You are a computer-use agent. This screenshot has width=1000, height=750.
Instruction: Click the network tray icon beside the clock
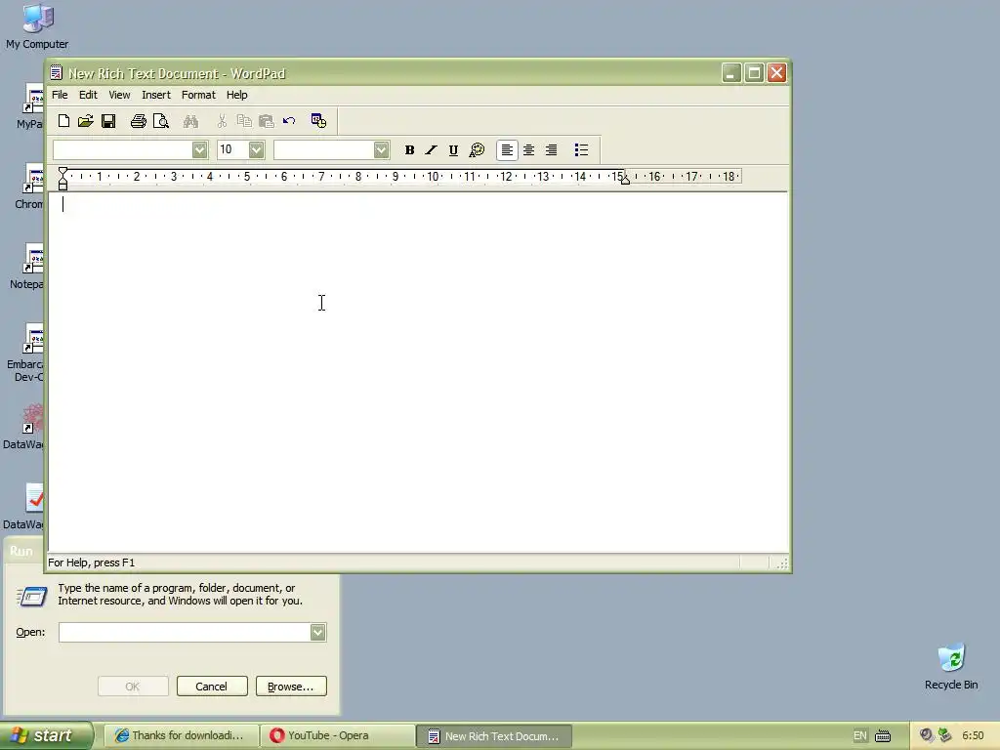click(x=944, y=735)
